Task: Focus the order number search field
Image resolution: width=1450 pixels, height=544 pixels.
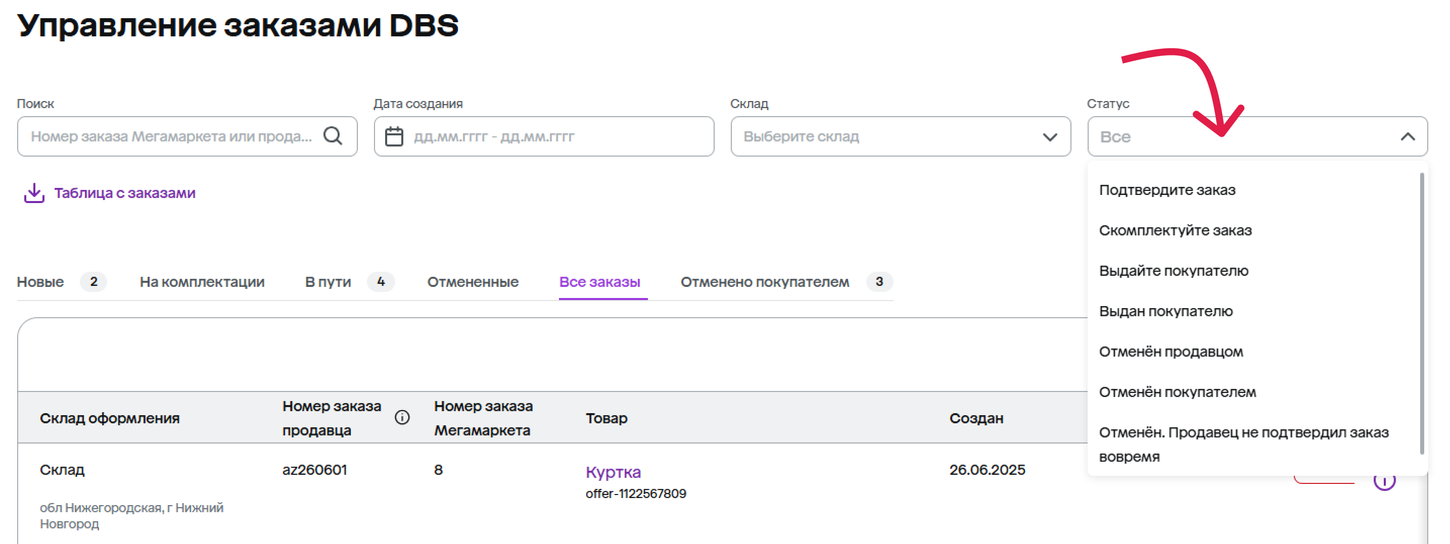Action: pyautogui.click(x=187, y=137)
